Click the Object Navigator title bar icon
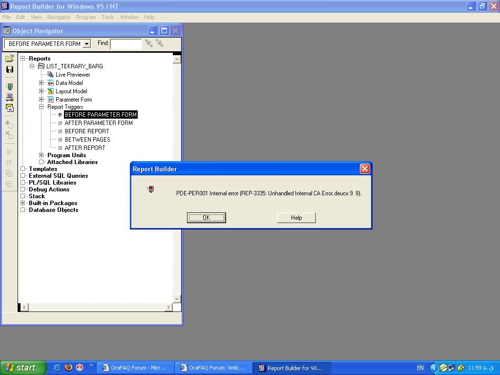This screenshot has width=500, height=375. click(x=7, y=31)
